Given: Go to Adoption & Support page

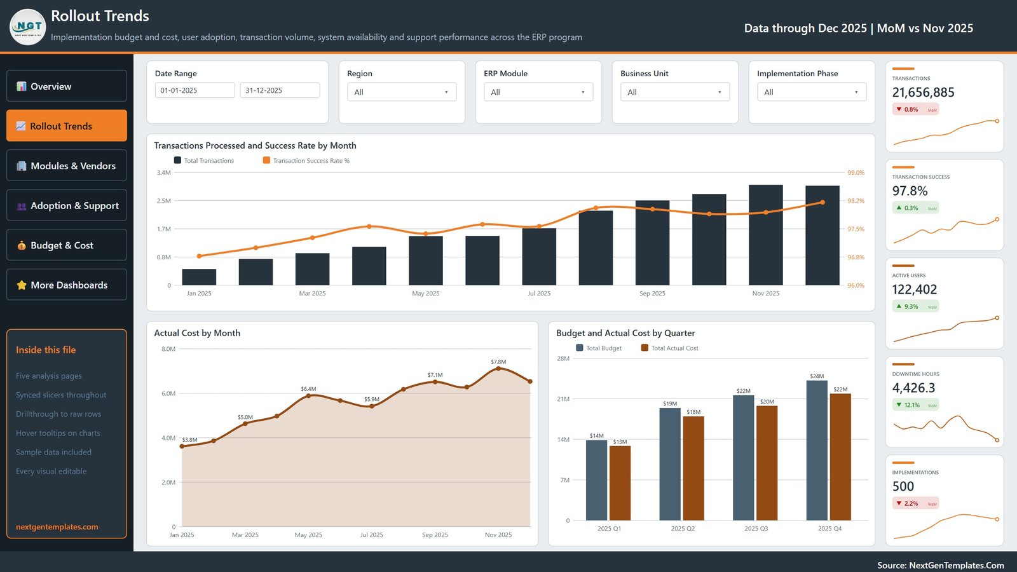Looking at the screenshot, I should (67, 205).
